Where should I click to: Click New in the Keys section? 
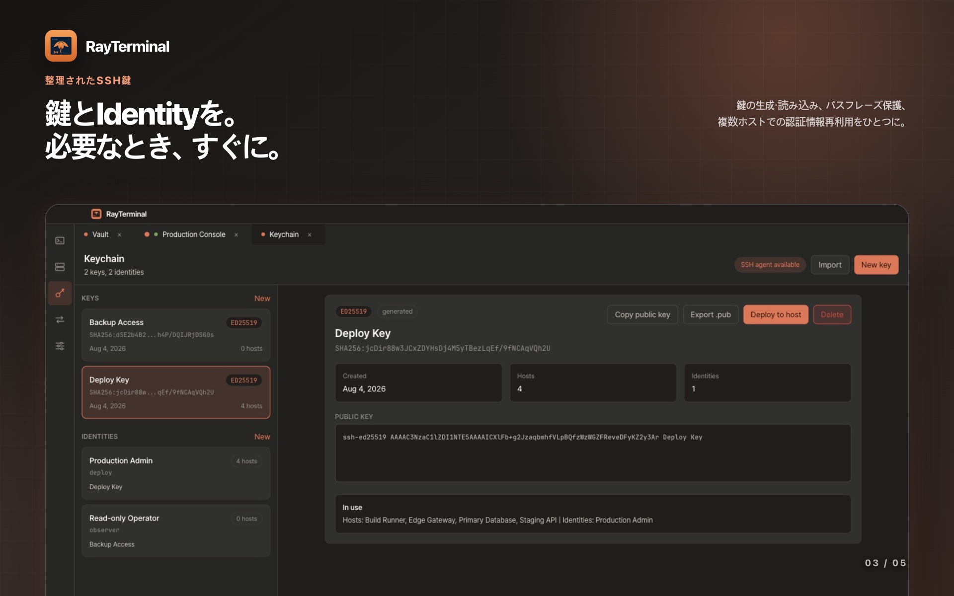tap(262, 298)
